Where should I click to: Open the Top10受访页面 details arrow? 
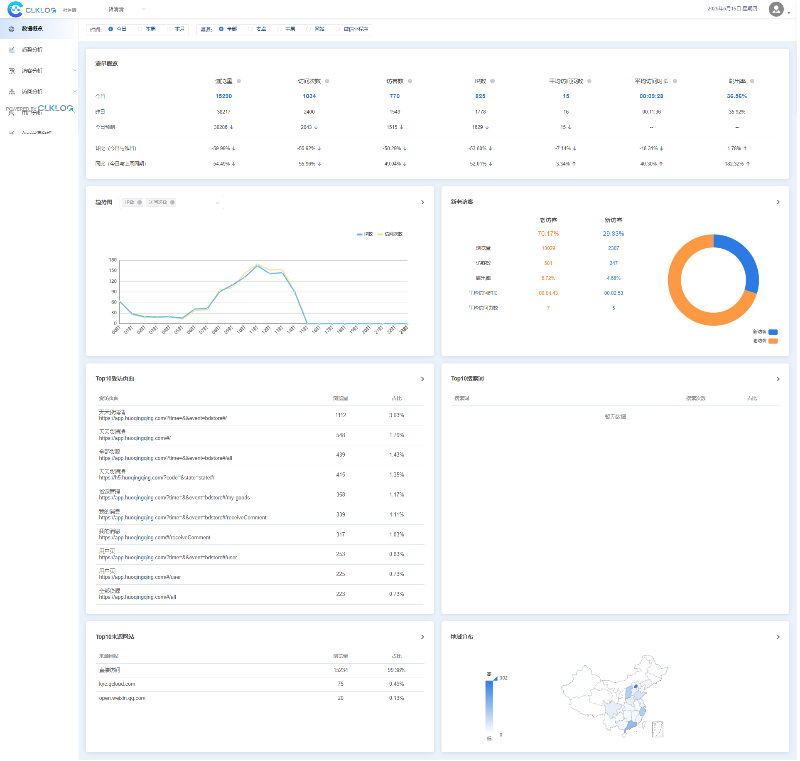pyautogui.click(x=422, y=379)
